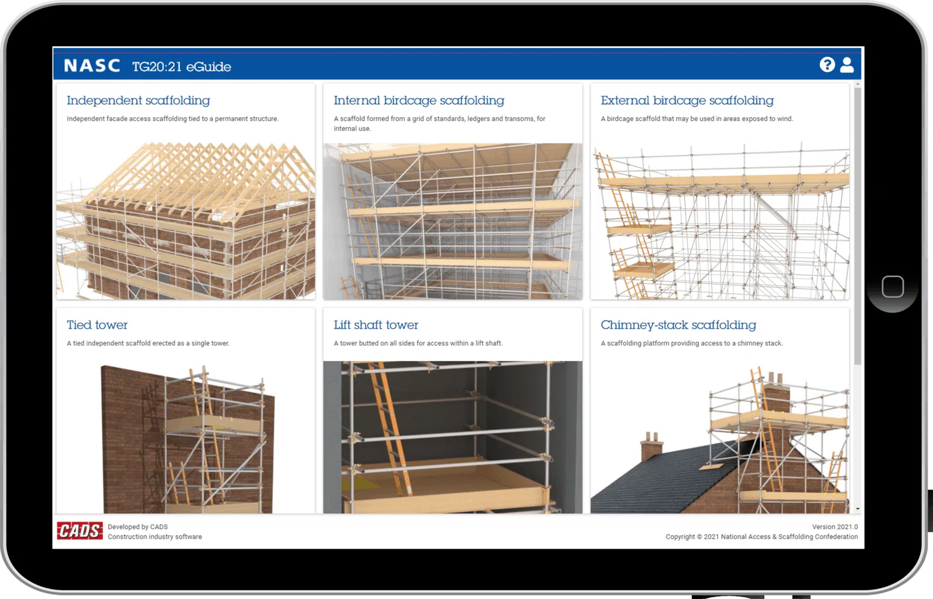
Task: Click the user account profile icon
Action: coord(847,65)
